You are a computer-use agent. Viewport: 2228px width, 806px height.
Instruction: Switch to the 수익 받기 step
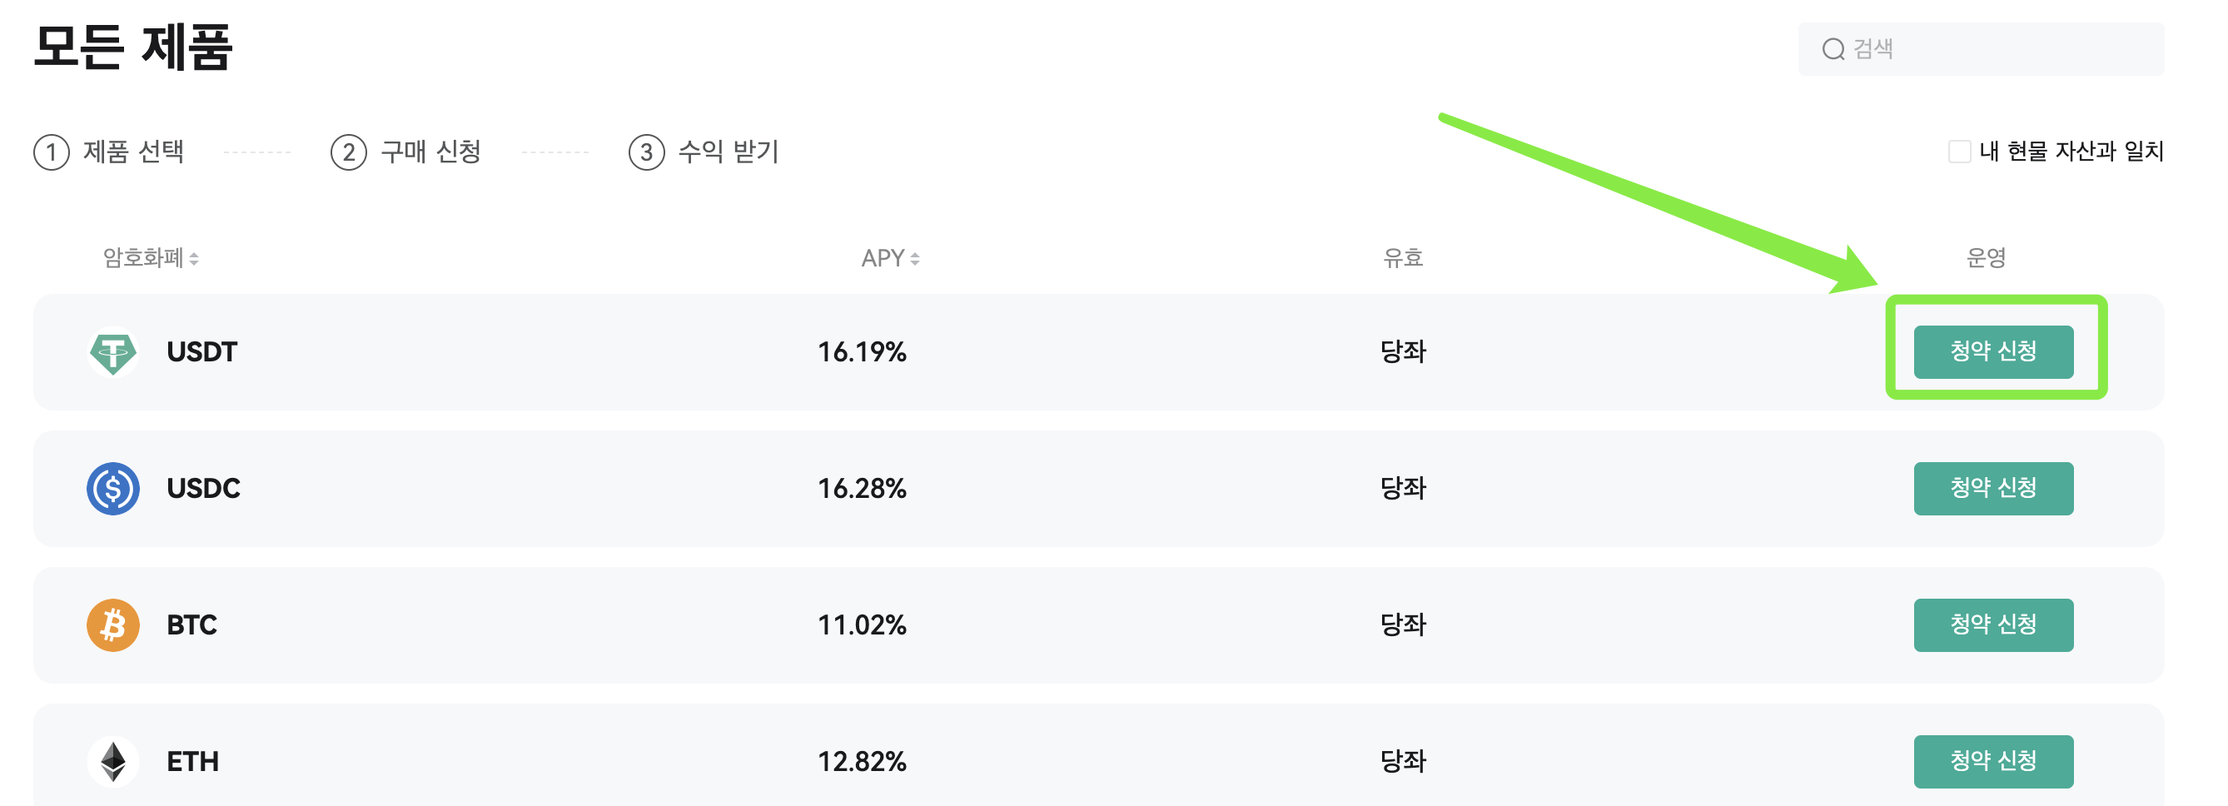click(727, 154)
